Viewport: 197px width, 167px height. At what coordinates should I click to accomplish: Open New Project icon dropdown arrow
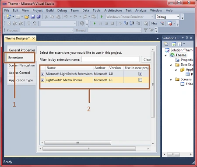(13, 17)
